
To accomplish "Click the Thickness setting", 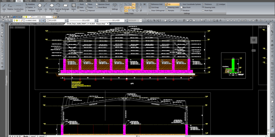I will [207, 4].
